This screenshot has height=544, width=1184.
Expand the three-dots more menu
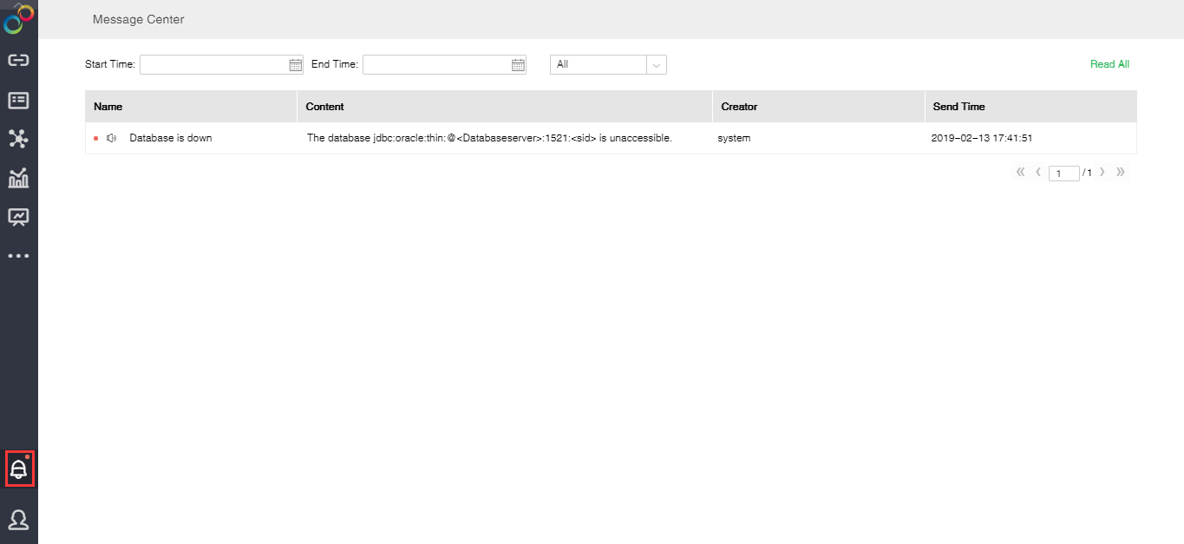18,256
